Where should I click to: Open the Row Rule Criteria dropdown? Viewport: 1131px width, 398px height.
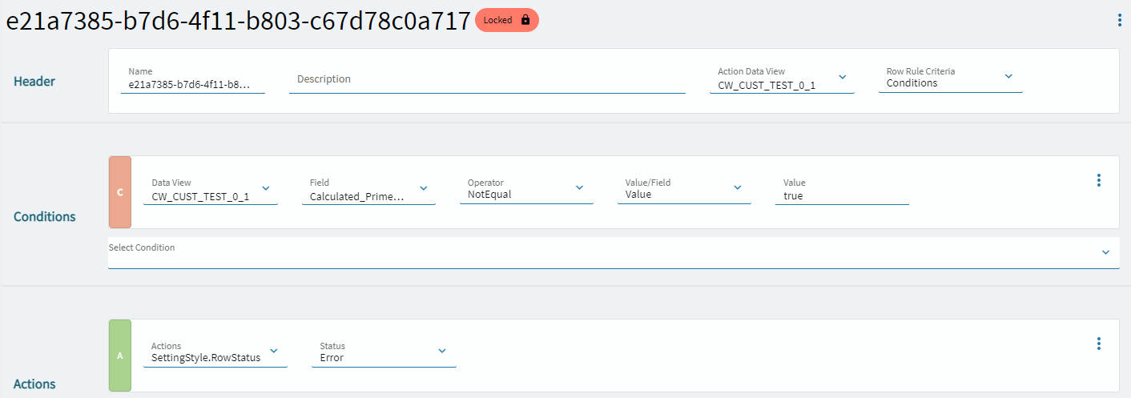[950, 78]
